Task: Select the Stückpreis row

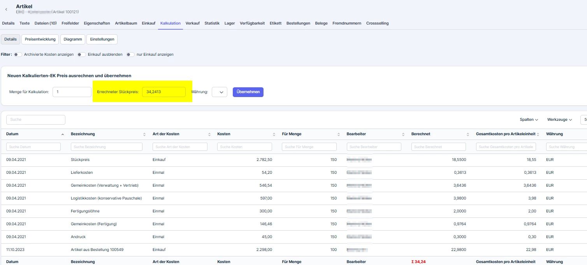Action: coord(293,160)
